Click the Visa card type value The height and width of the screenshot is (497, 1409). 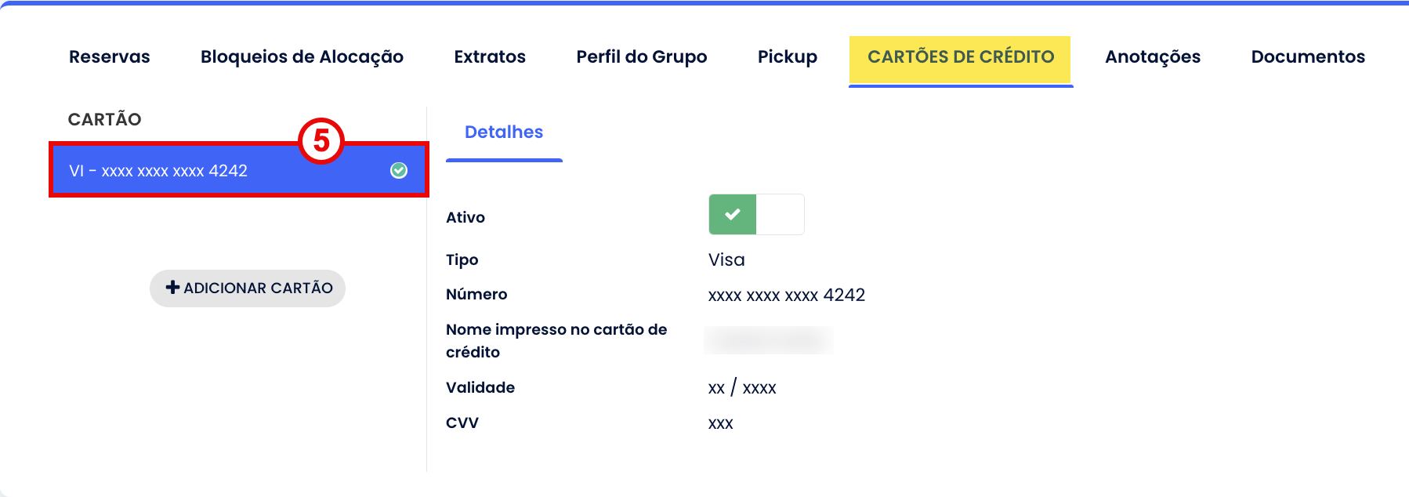[726, 260]
